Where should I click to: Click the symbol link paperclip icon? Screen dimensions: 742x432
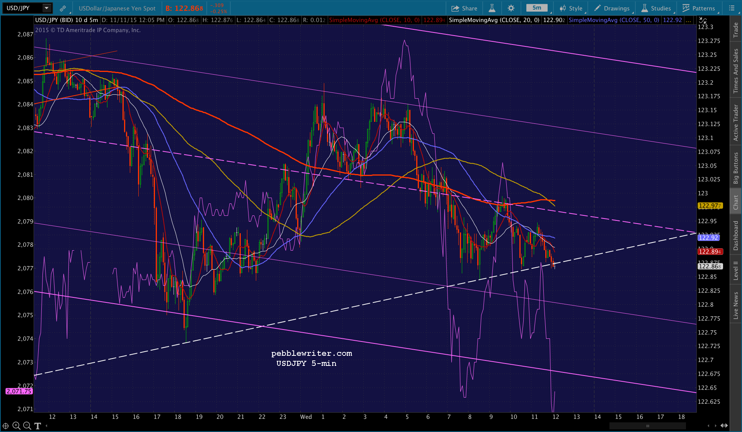tap(63, 8)
